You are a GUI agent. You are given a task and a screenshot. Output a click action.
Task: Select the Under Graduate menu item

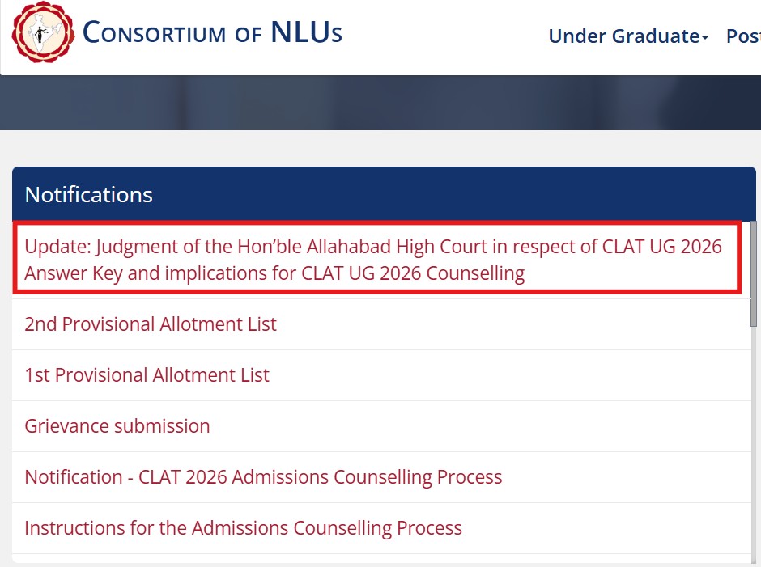[x=623, y=36]
